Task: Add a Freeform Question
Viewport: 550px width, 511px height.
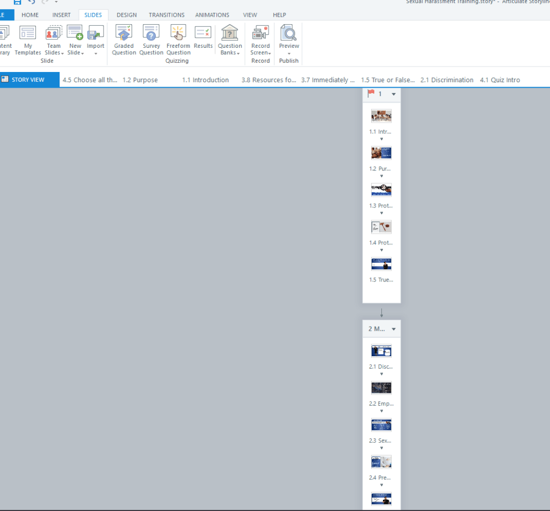Action: click(178, 34)
